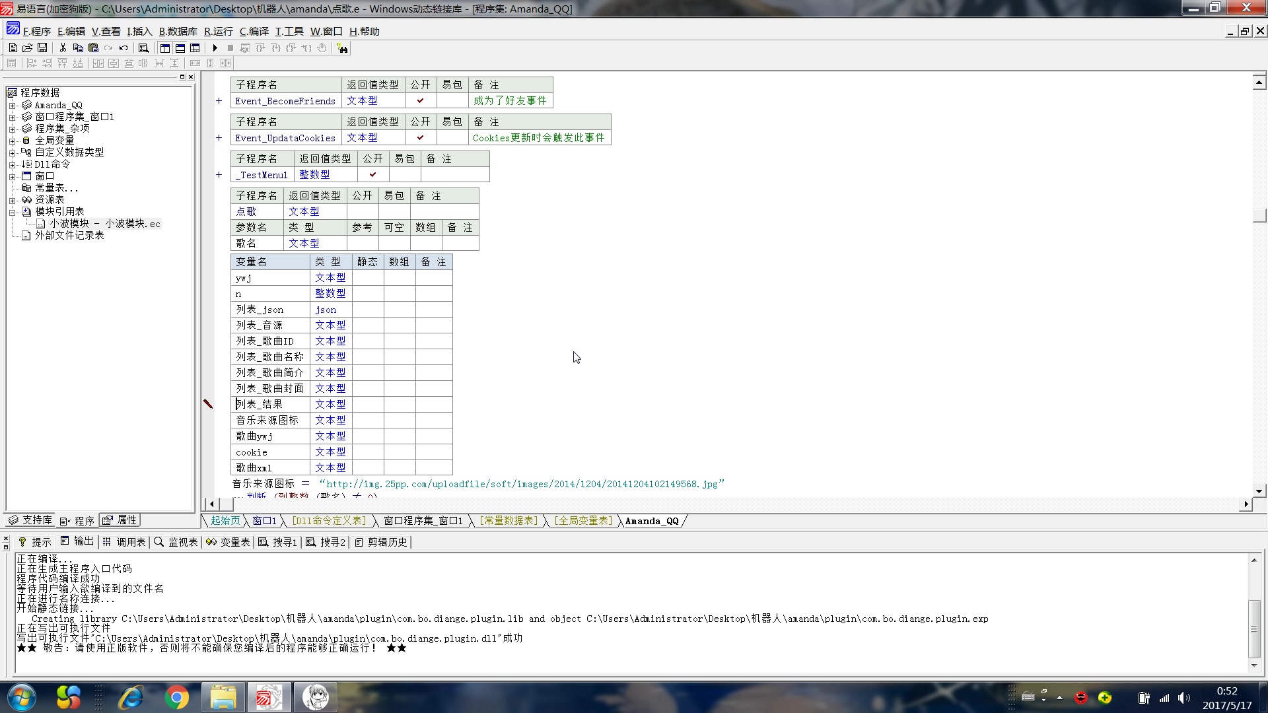Toggle the bottom status panel layout button
Image resolution: width=1268 pixels, height=713 pixels.
click(180, 48)
